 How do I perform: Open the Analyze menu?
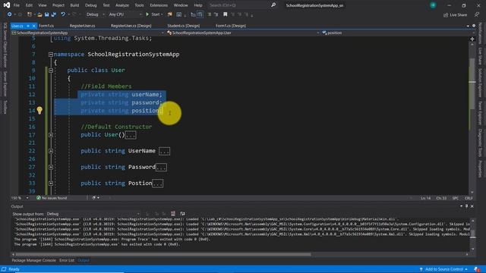(x=122, y=5)
